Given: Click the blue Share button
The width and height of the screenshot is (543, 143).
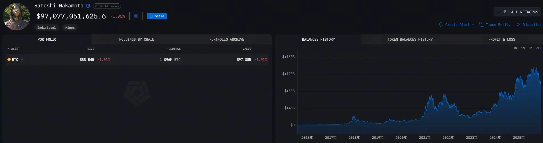Looking at the screenshot, I should pyautogui.click(x=157, y=16).
